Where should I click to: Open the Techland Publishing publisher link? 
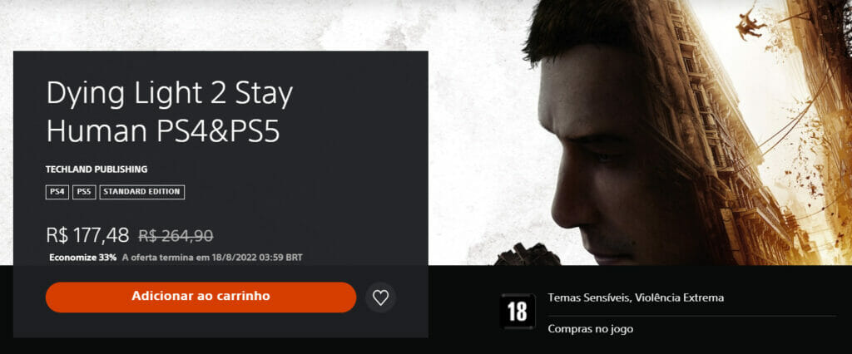click(97, 170)
